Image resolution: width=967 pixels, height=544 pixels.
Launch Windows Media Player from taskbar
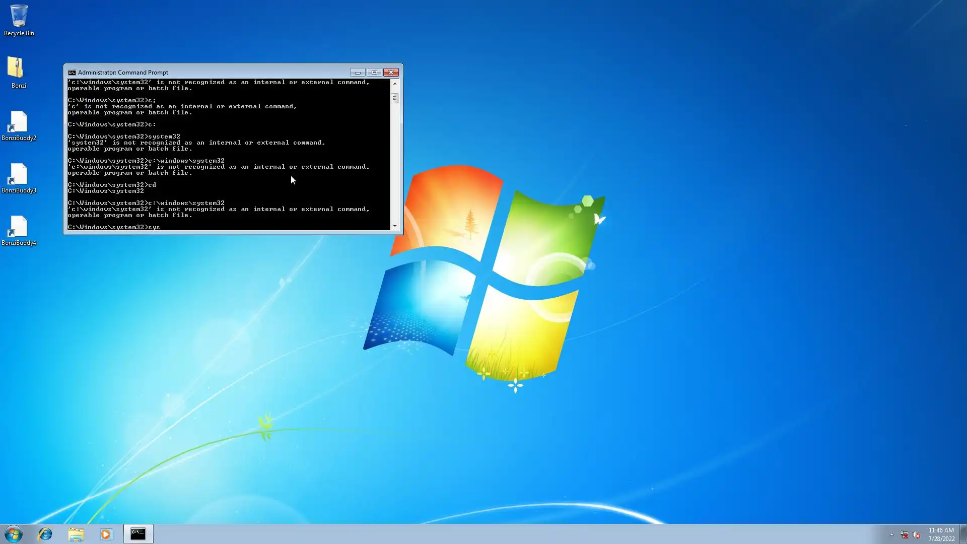[106, 534]
